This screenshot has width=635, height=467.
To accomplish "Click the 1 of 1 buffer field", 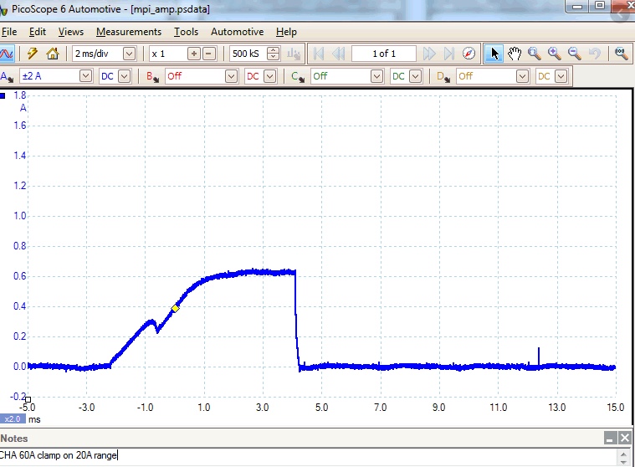I will tap(384, 54).
